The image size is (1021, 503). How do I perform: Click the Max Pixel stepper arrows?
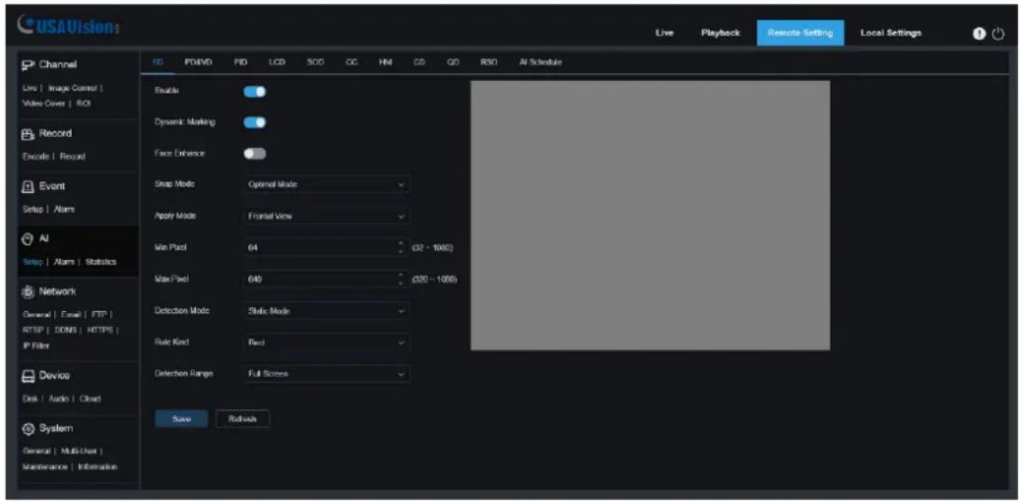point(402,279)
